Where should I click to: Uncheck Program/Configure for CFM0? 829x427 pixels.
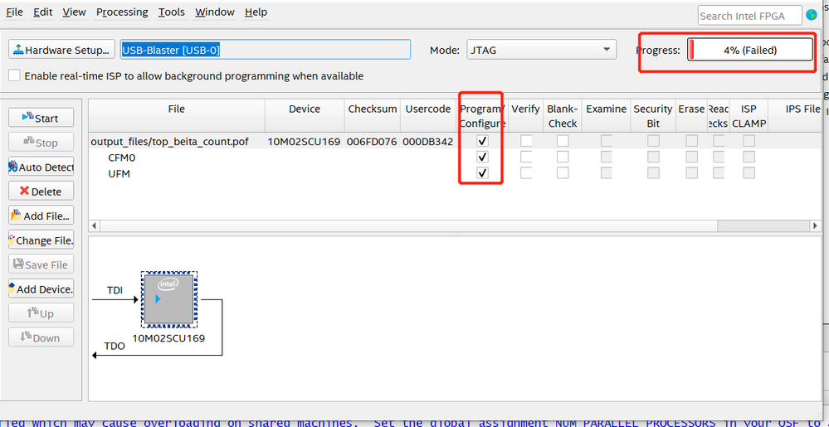click(x=482, y=157)
